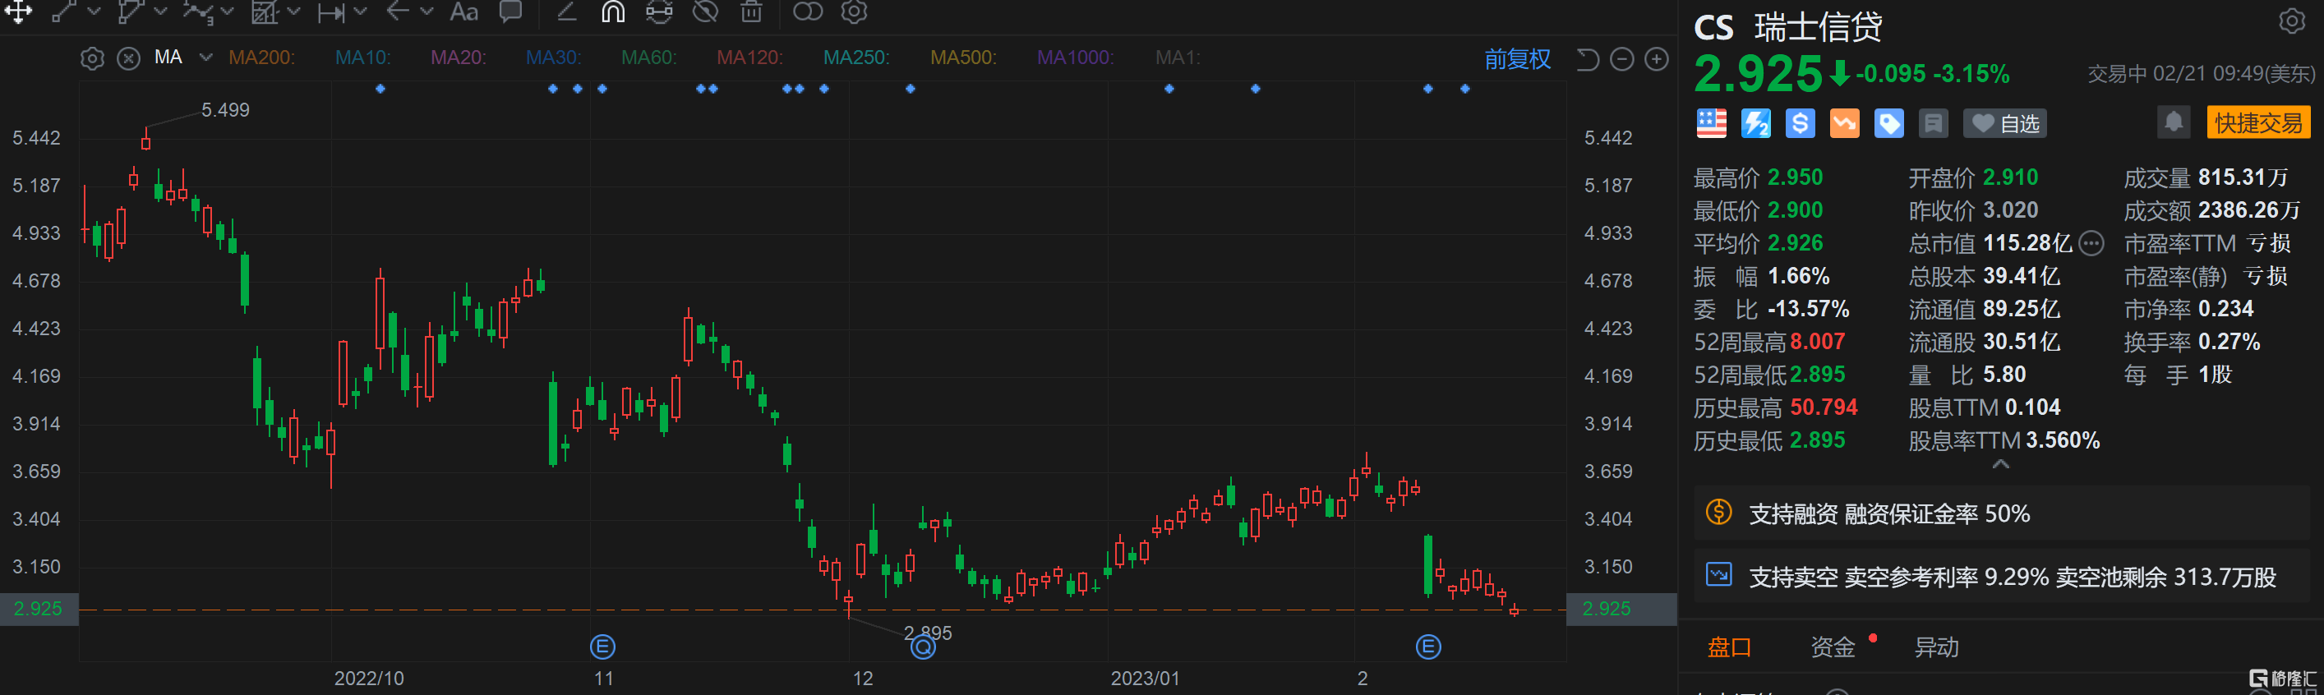Open MA indicator settings gear
Viewport: 2324px width, 695px height.
click(92, 58)
